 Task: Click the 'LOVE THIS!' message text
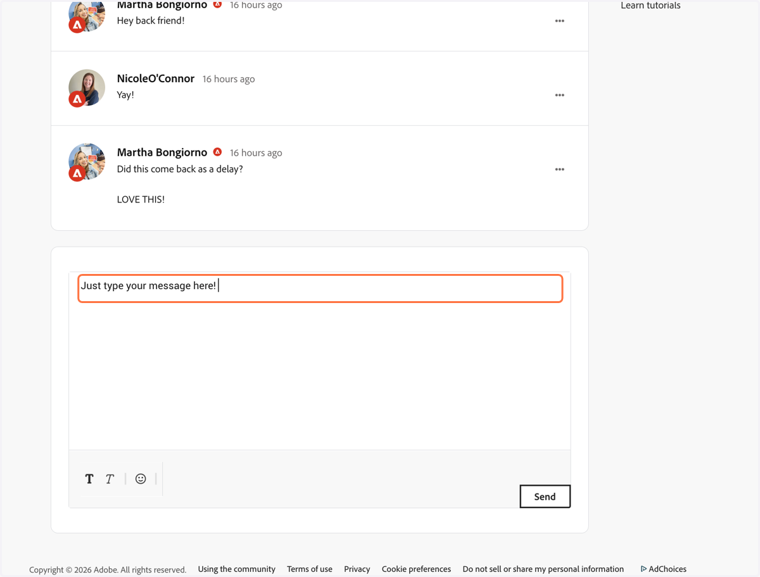141,199
